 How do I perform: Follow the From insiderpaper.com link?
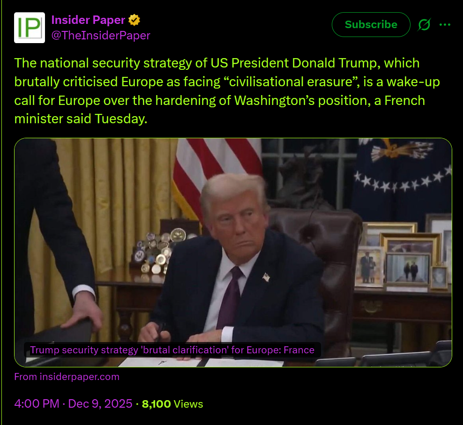point(67,377)
